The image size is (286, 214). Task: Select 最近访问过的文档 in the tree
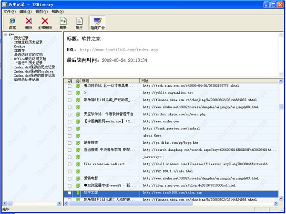[28, 54]
